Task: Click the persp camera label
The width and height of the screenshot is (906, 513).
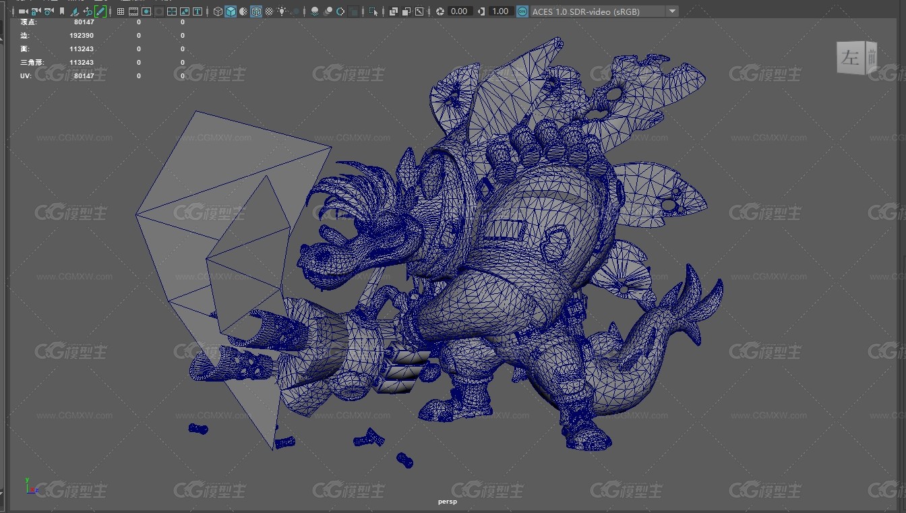Action: coord(448,502)
